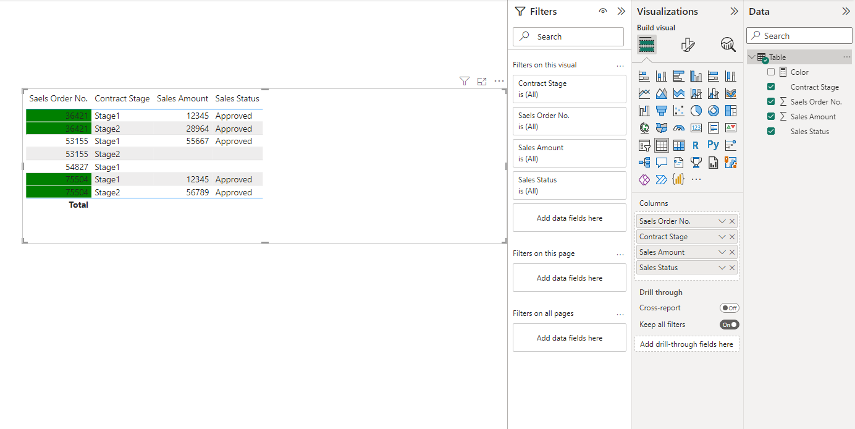Select the waterfall chart visual

point(644,111)
